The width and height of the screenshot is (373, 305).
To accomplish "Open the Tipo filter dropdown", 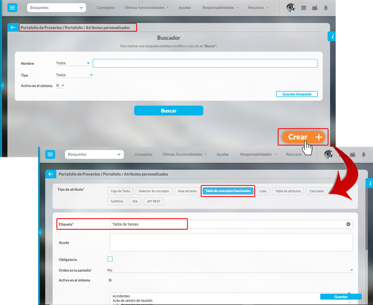I will pyautogui.click(x=74, y=75).
